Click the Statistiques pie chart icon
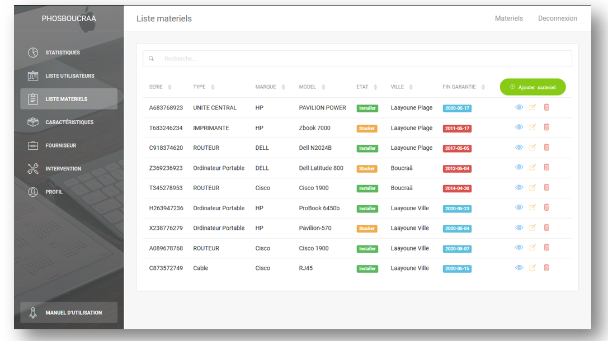This screenshot has width=608, height=341. click(33, 53)
